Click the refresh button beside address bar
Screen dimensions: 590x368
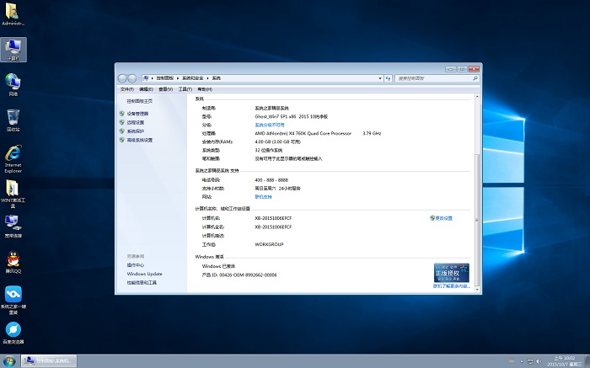tap(388, 78)
